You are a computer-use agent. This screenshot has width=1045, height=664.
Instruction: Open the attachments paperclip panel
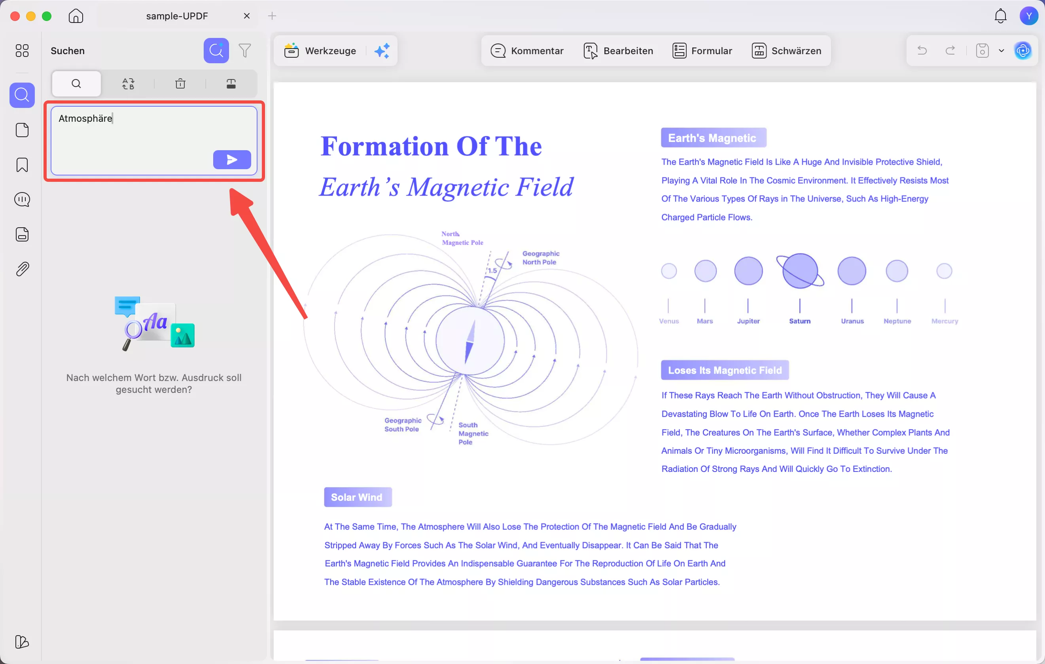tap(22, 269)
